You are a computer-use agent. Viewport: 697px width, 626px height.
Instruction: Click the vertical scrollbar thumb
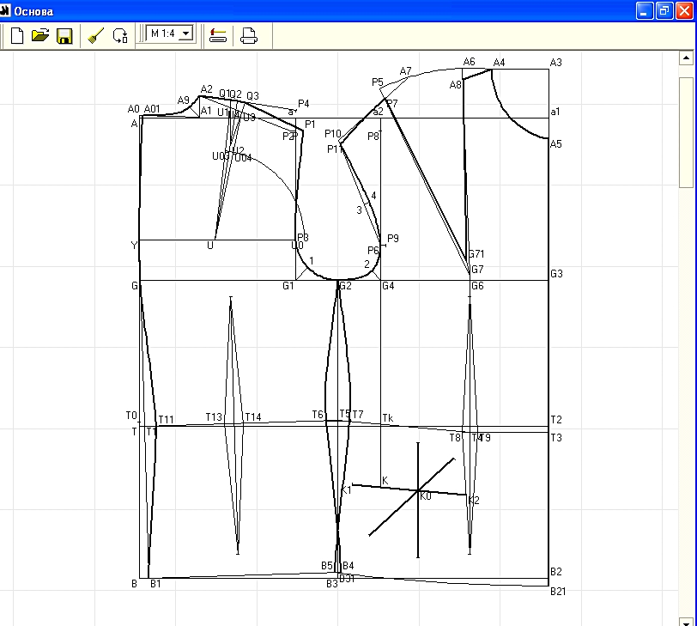coord(686,132)
